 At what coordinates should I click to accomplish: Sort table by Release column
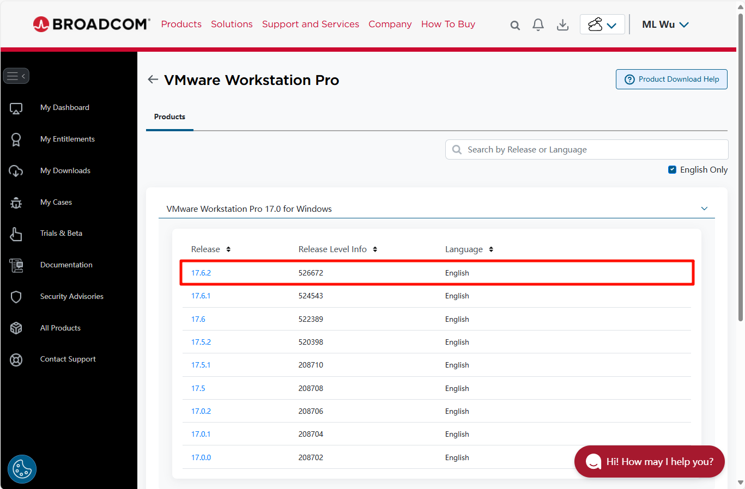point(228,249)
